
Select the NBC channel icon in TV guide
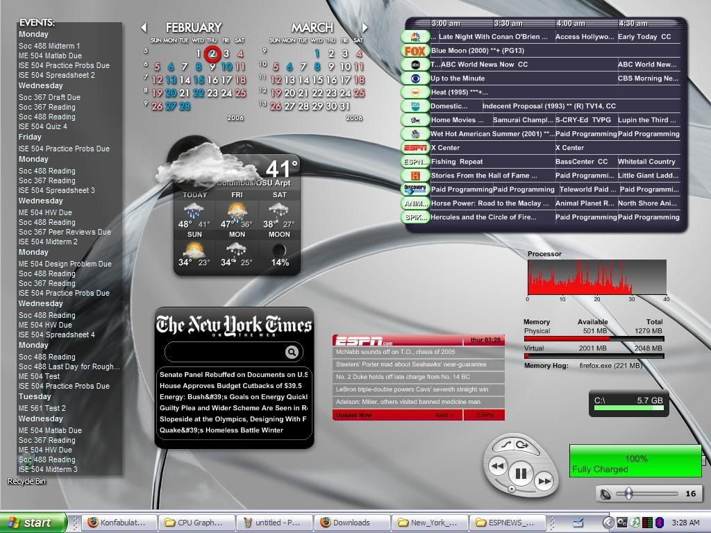(415, 37)
